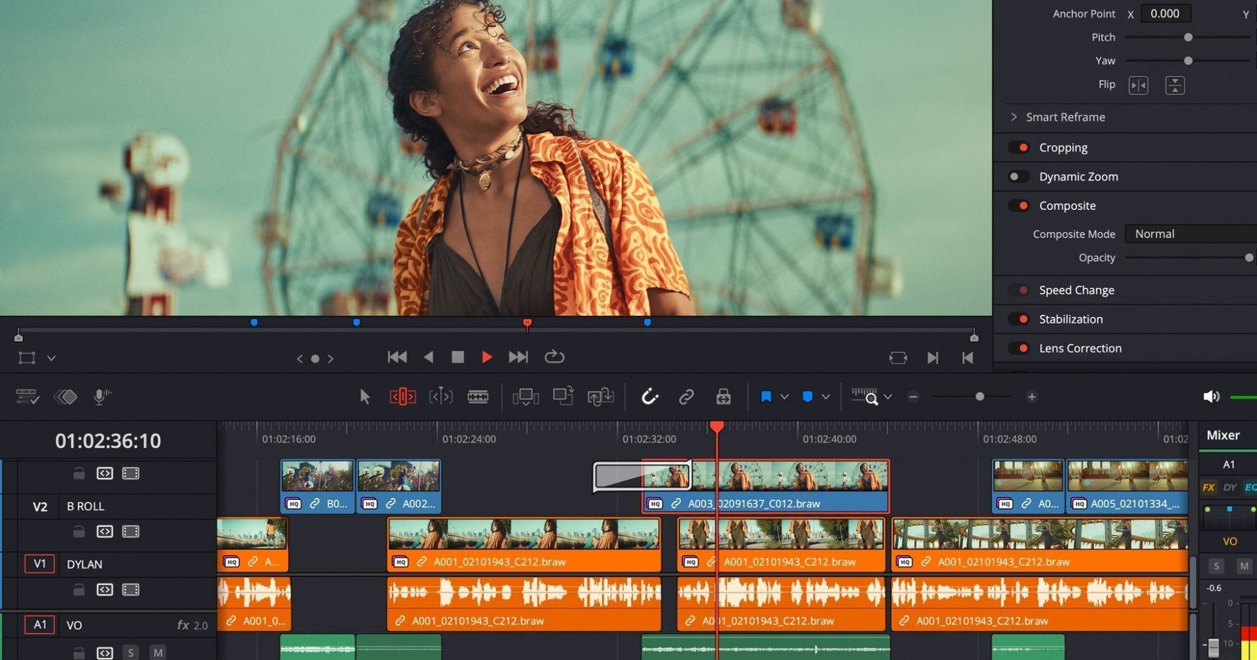Add a blue flag using the flag icon
Viewport: 1257px width, 660px height.
coord(766,397)
